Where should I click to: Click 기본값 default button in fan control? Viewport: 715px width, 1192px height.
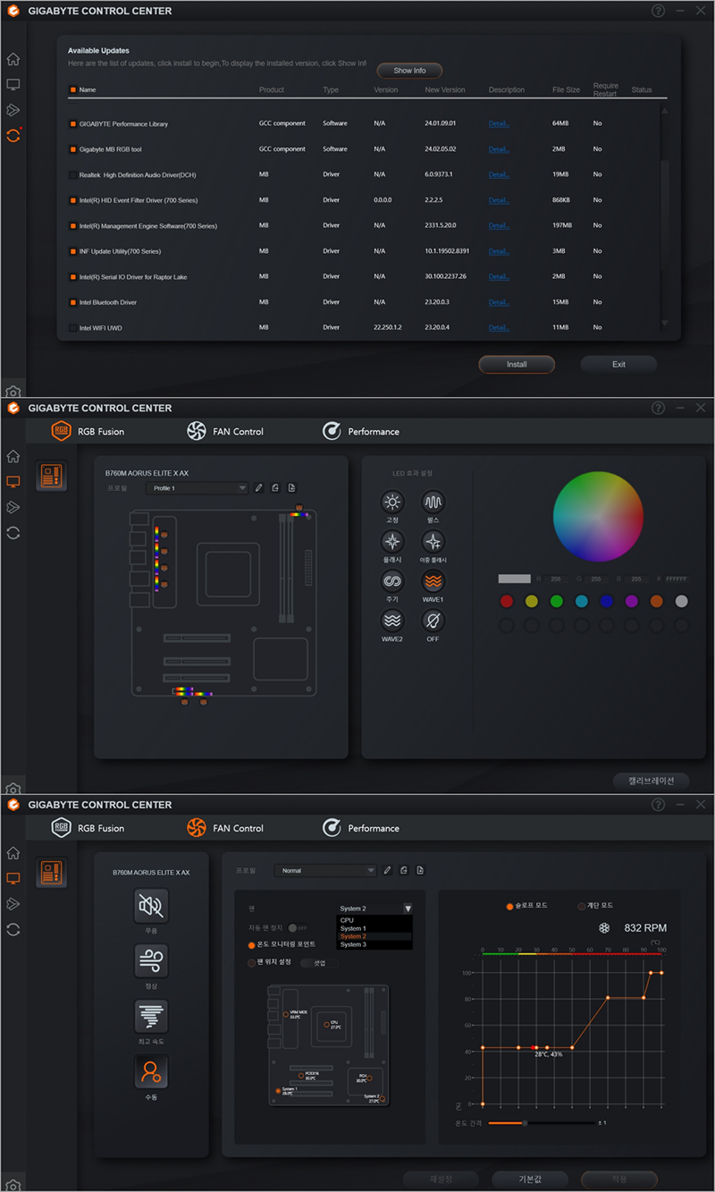click(530, 1179)
